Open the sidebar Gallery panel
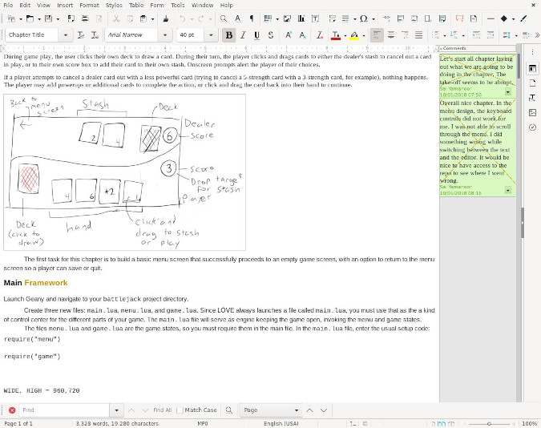 pos(532,112)
